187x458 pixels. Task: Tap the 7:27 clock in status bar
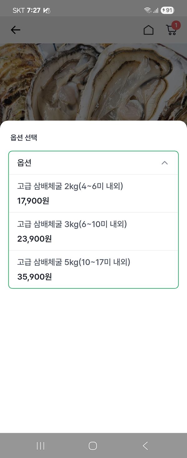[x=33, y=10]
